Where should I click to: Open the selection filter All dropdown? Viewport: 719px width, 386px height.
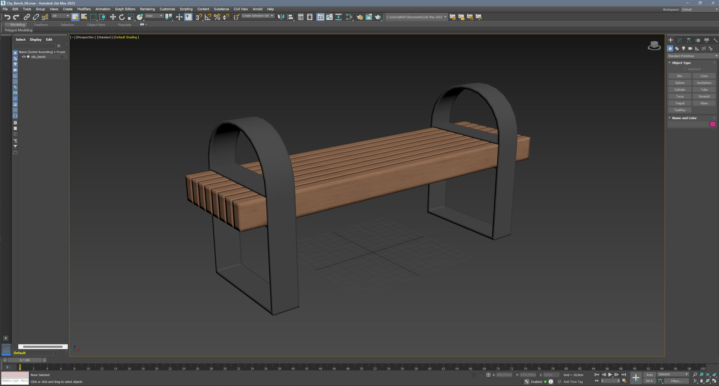click(60, 16)
